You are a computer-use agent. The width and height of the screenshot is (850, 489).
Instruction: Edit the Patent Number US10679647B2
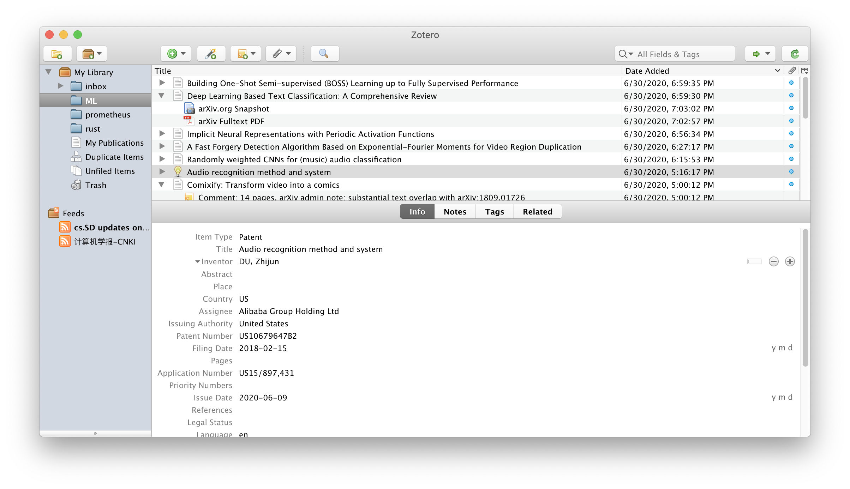point(268,336)
